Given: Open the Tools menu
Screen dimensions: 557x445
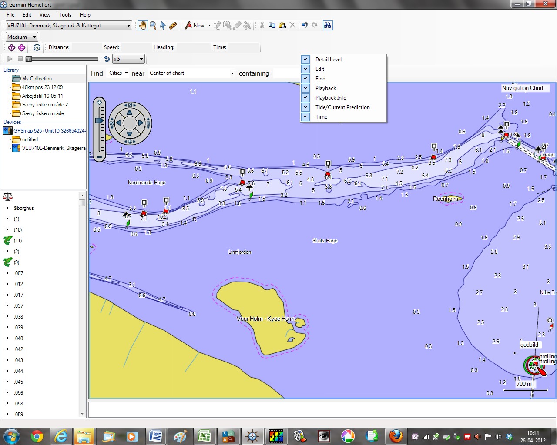Looking at the screenshot, I should click(65, 14).
